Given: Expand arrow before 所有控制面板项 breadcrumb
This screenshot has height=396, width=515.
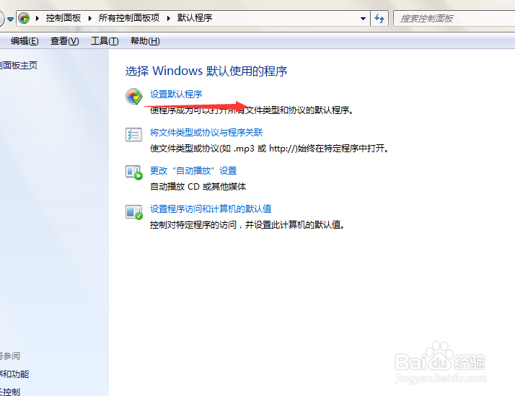Looking at the screenshot, I should point(89,18).
